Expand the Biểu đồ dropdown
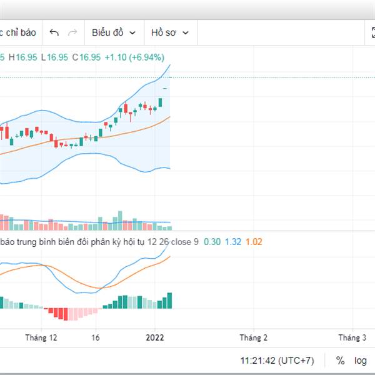Image resolution: width=375 pixels, height=375 pixels. coord(114,32)
